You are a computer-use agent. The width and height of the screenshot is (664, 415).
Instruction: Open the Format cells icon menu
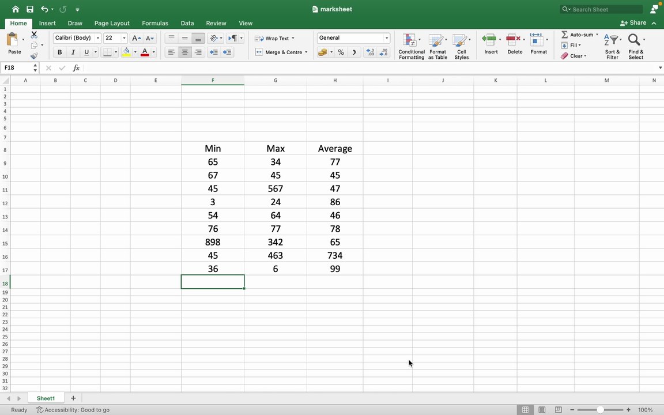pos(537,40)
